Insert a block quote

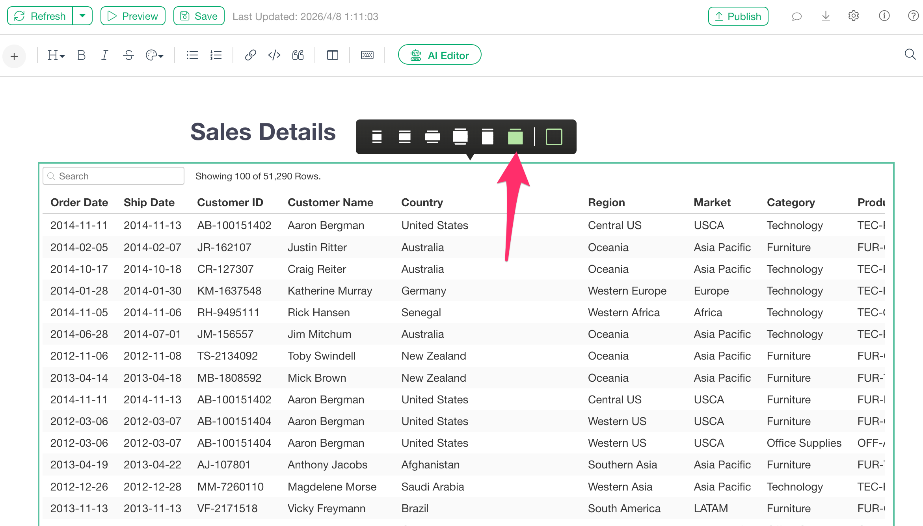298,55
